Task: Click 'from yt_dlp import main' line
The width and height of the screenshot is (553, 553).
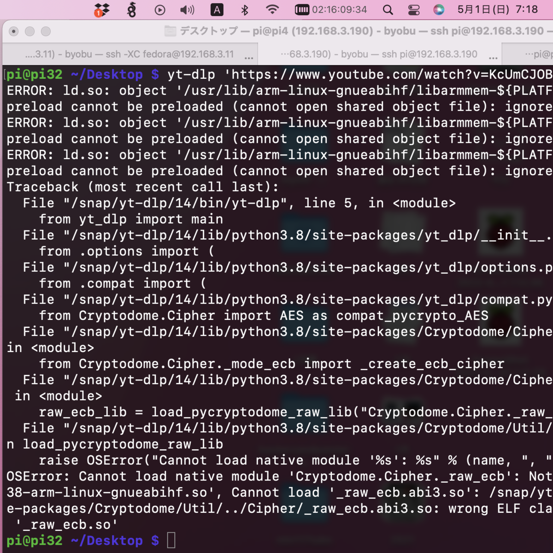Action: (x=131, y=219)
